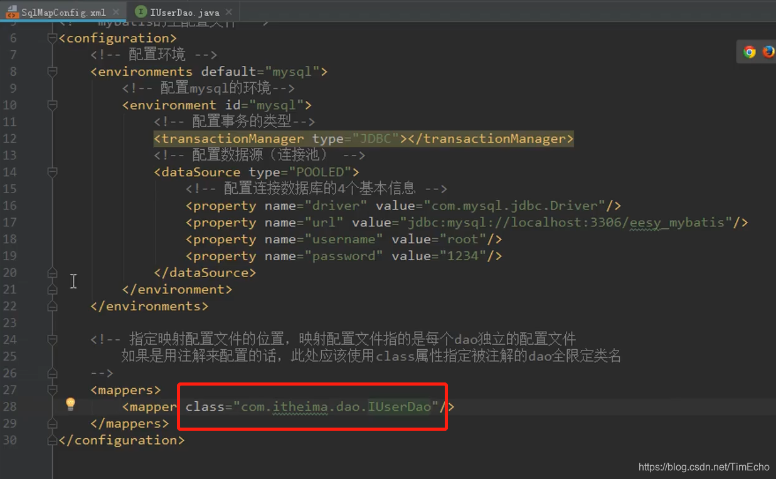Click line number 12 in the gutter
The image size is (776, 479).
(x=10, y=139)
